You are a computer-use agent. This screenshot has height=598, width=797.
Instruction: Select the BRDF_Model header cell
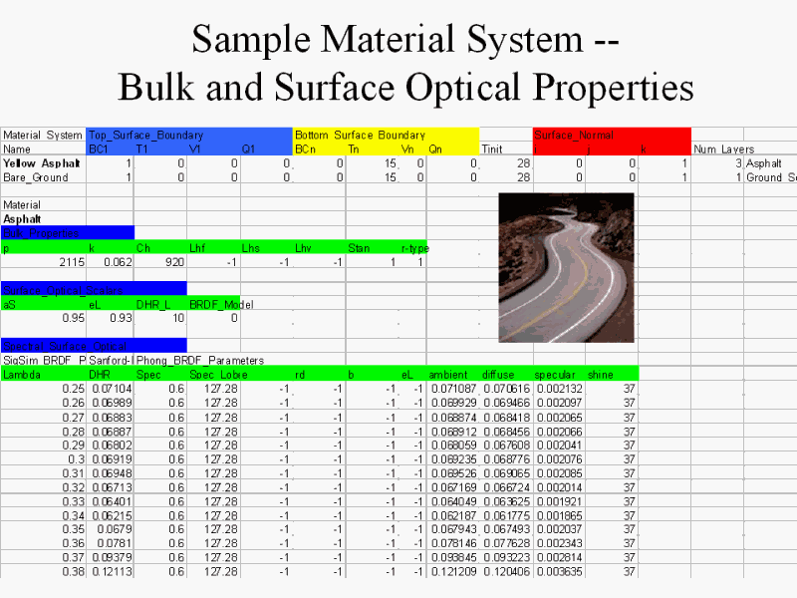pyautogui.click(x=214, y=304)
